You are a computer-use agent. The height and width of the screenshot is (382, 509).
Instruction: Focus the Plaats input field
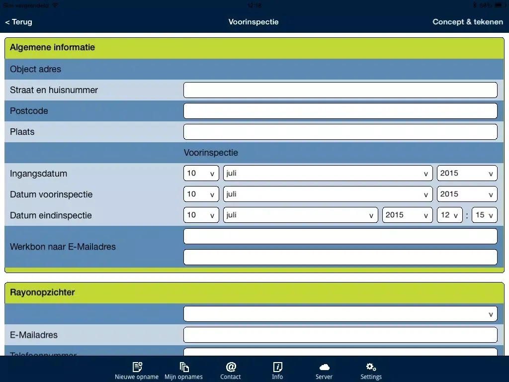click(340, 131)
